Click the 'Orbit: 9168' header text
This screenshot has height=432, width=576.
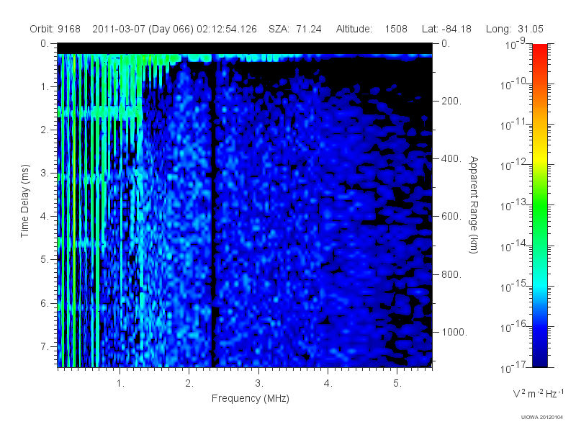click(x=55, y=29)
